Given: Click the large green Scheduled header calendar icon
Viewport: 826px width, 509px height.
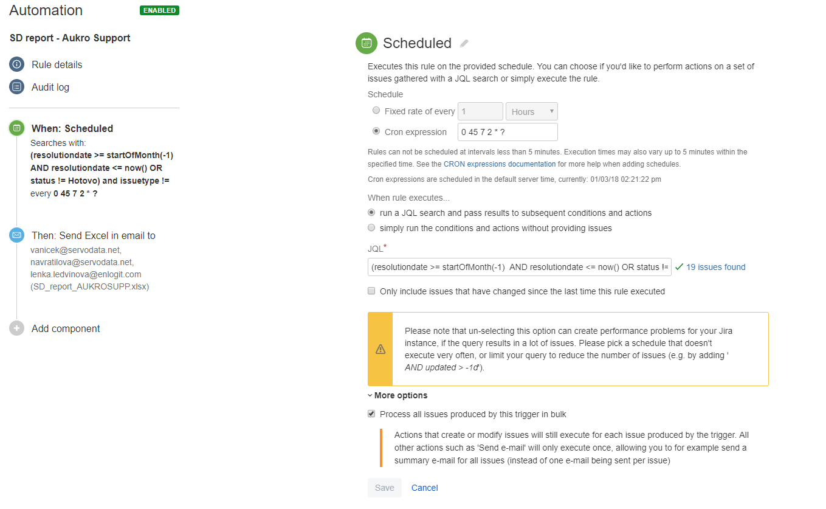Looking at the screenshot, I should [367, 43].
